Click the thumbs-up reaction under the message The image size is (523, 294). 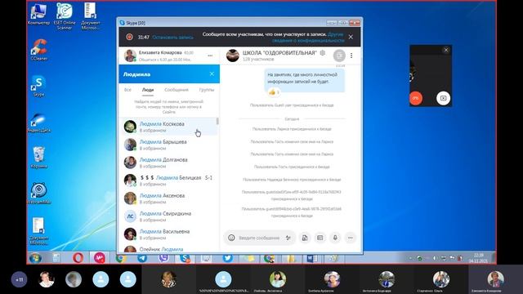point(273,92)
